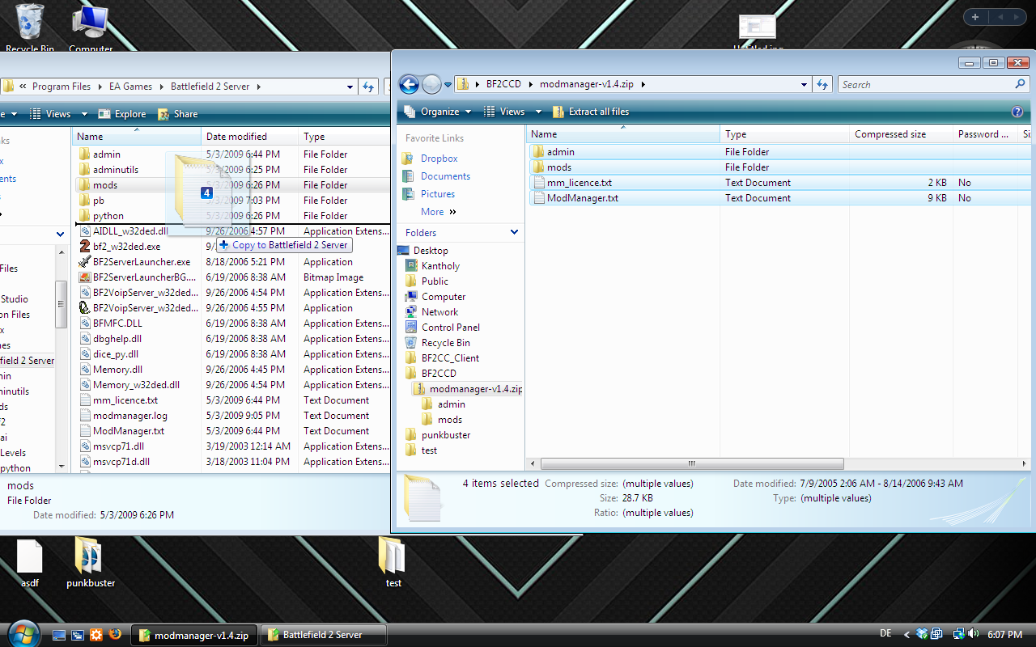Image resolution: width=1036 pixels, height=647 pixels.
Task: Click the Dropbox tray icon
Action: click(x=922, y=635)
